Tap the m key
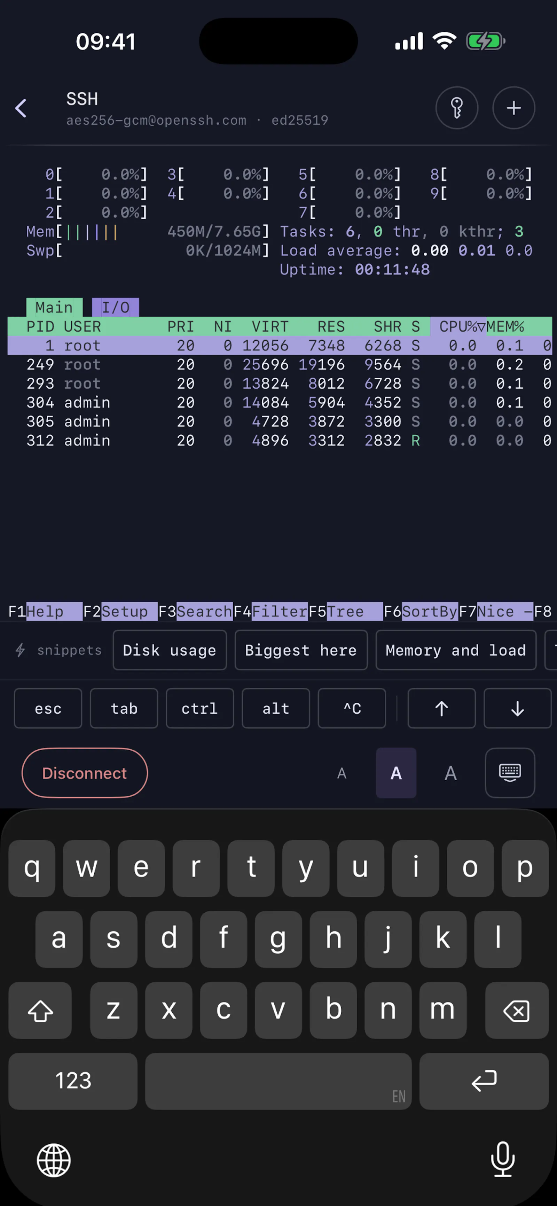 pyautogui.click(x=442, y=1010)
